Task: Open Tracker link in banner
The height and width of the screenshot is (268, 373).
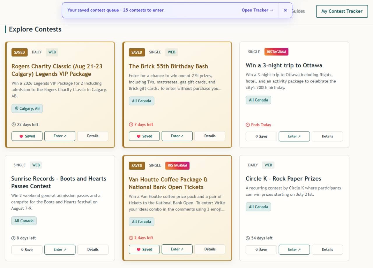Action: (258, 10)
